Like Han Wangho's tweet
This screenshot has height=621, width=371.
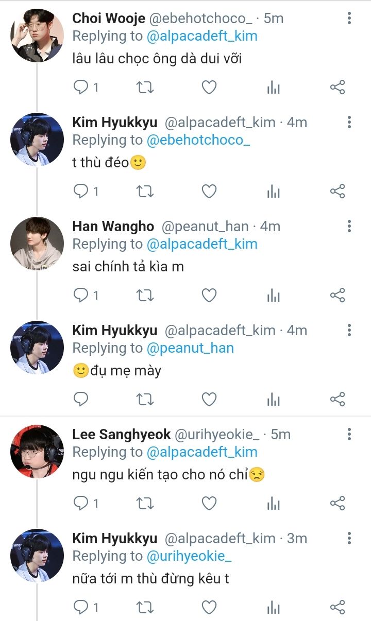point(209,296)
